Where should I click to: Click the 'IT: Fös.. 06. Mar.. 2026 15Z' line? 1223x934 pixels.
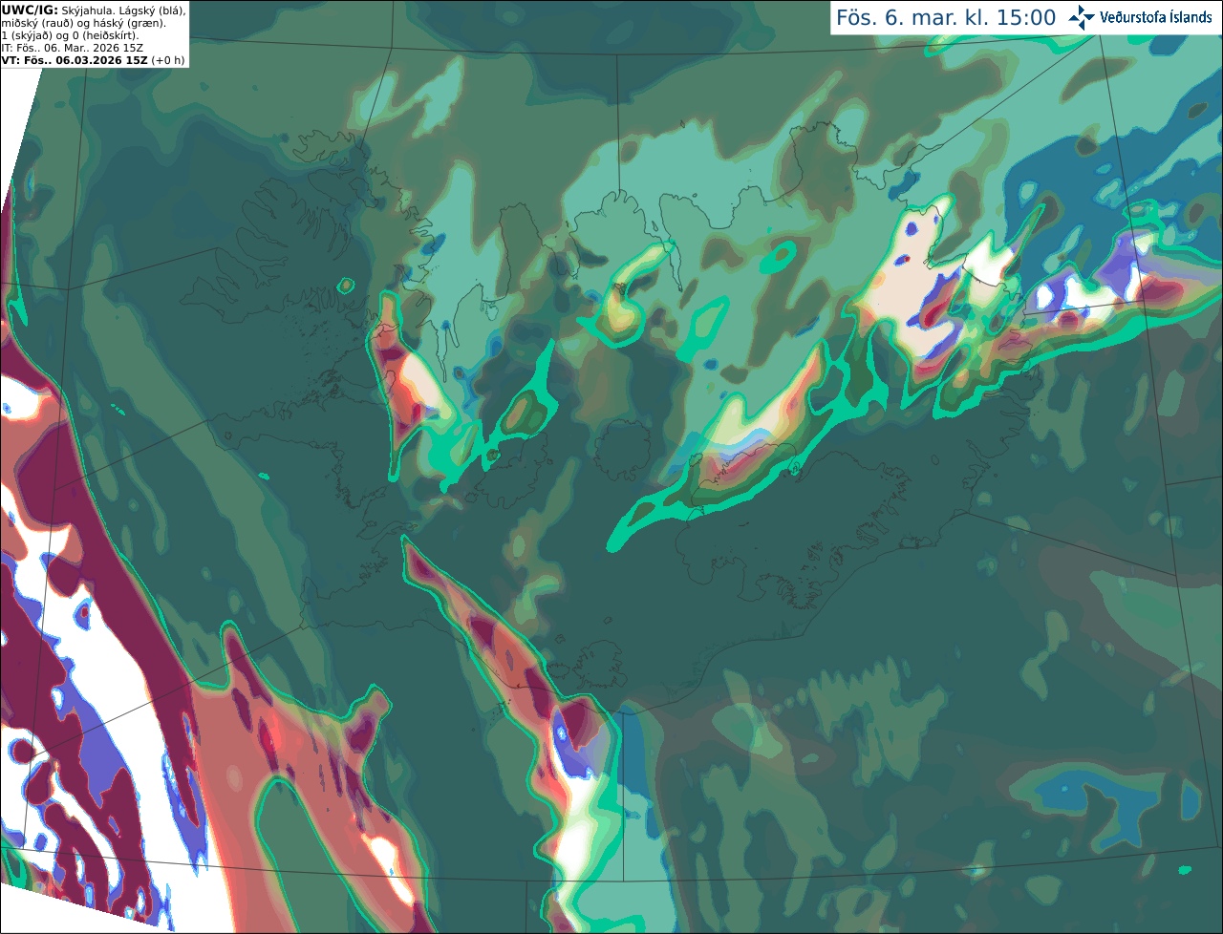point(71,48)
